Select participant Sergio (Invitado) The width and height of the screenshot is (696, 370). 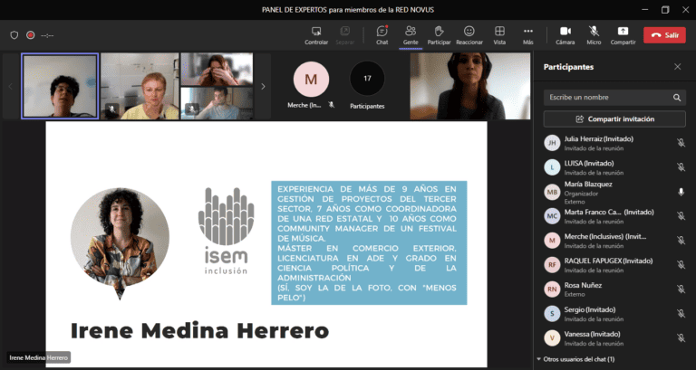(x=614, y=314)
